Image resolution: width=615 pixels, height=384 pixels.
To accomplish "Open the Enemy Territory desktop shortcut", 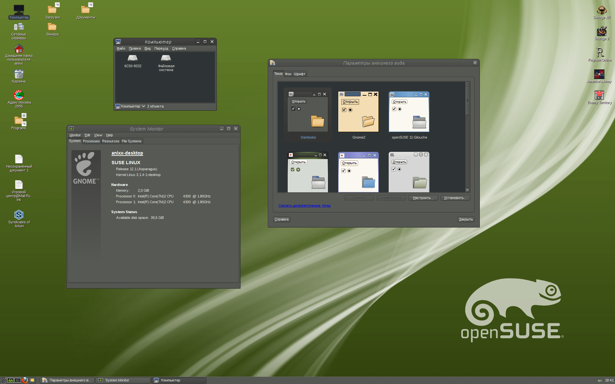I will [600, 95].
